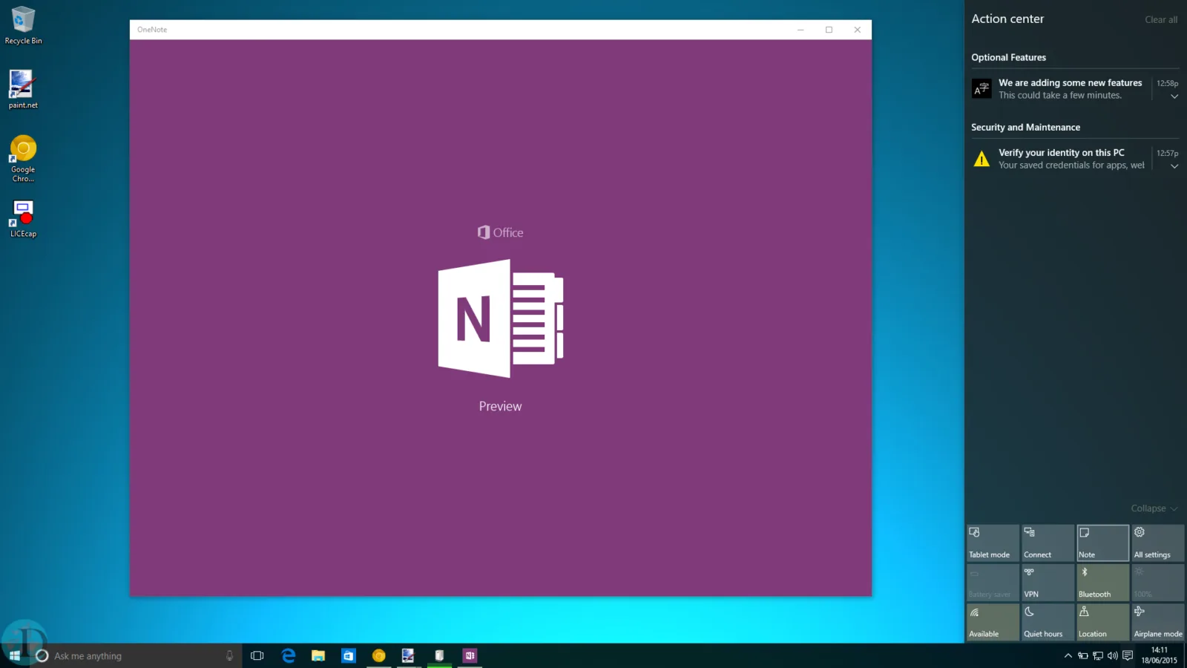Image resolution: width=1187 pixels, height=668 pixels.
Task: Open File Explorer from the taskbar
Action: click(x=318, y=655)
